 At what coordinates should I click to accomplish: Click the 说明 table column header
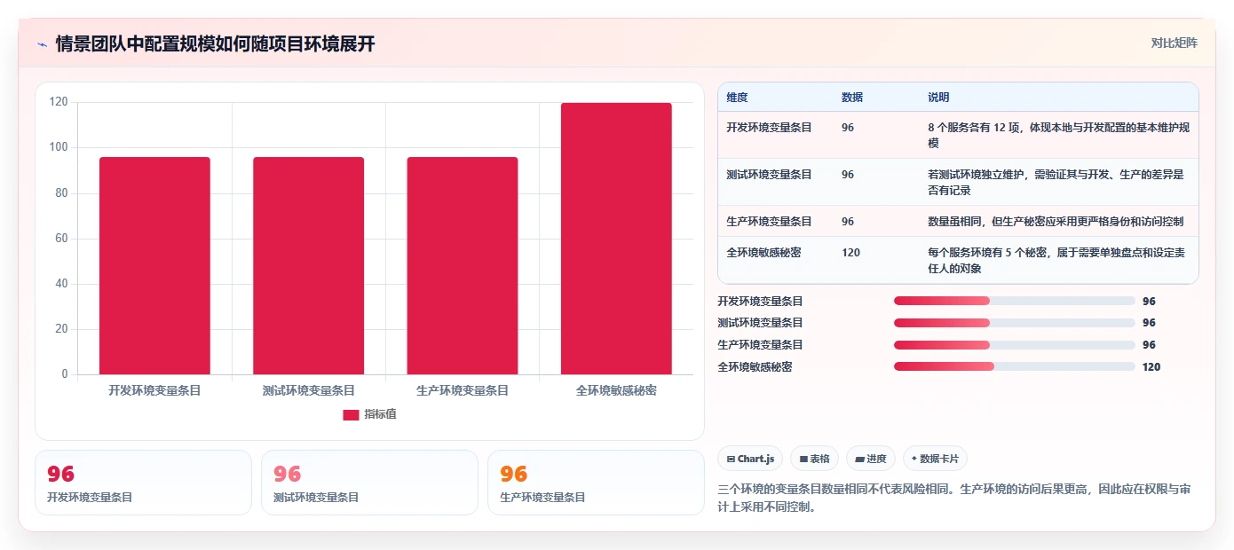[x=938, y=98]
